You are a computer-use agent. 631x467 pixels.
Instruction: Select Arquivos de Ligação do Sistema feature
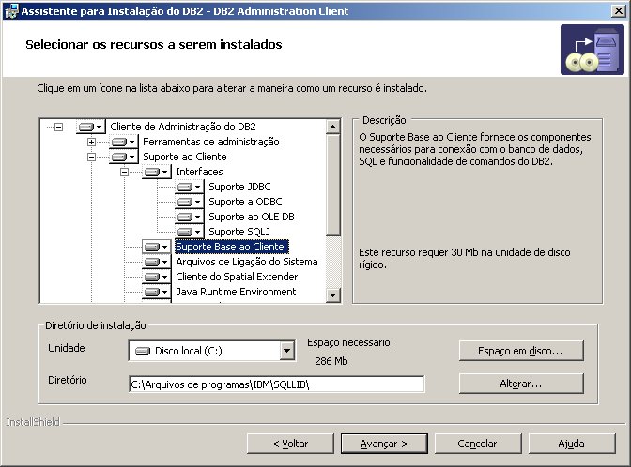tap(247, 262)
